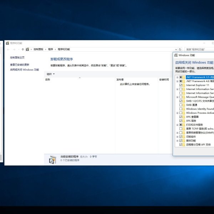The width and height of the screenshot is (214, 214).
Task: Expand .NET Framework 4.6 node
Action: pos(177,81)
